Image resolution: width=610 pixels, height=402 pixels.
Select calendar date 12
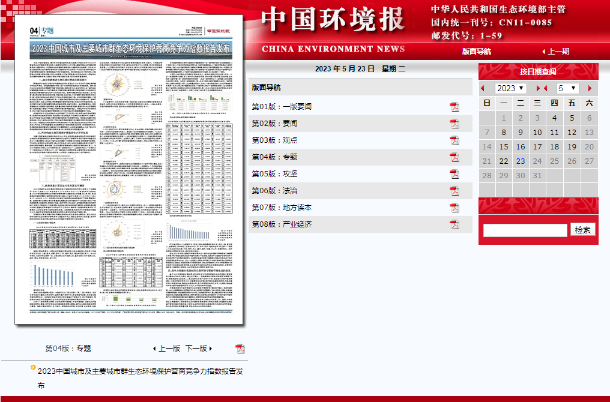(572, 132)
